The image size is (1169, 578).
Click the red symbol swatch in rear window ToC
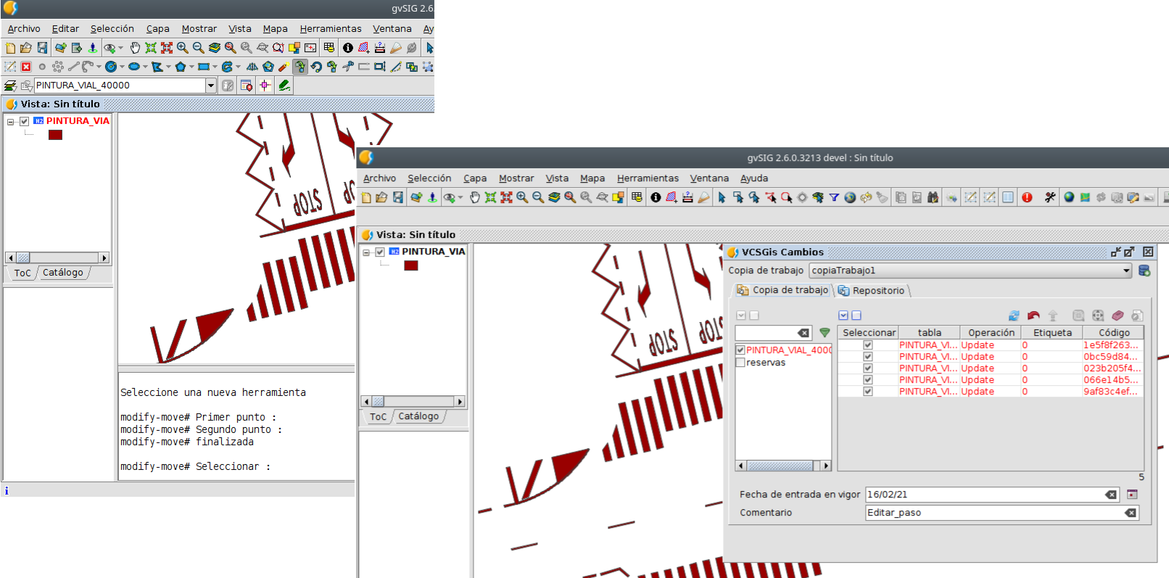tap(55, 135)
